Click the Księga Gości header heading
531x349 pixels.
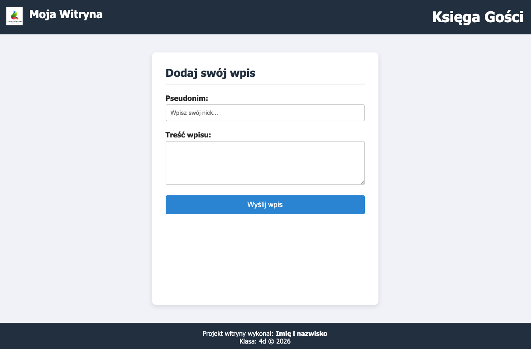tap(478, 17)
